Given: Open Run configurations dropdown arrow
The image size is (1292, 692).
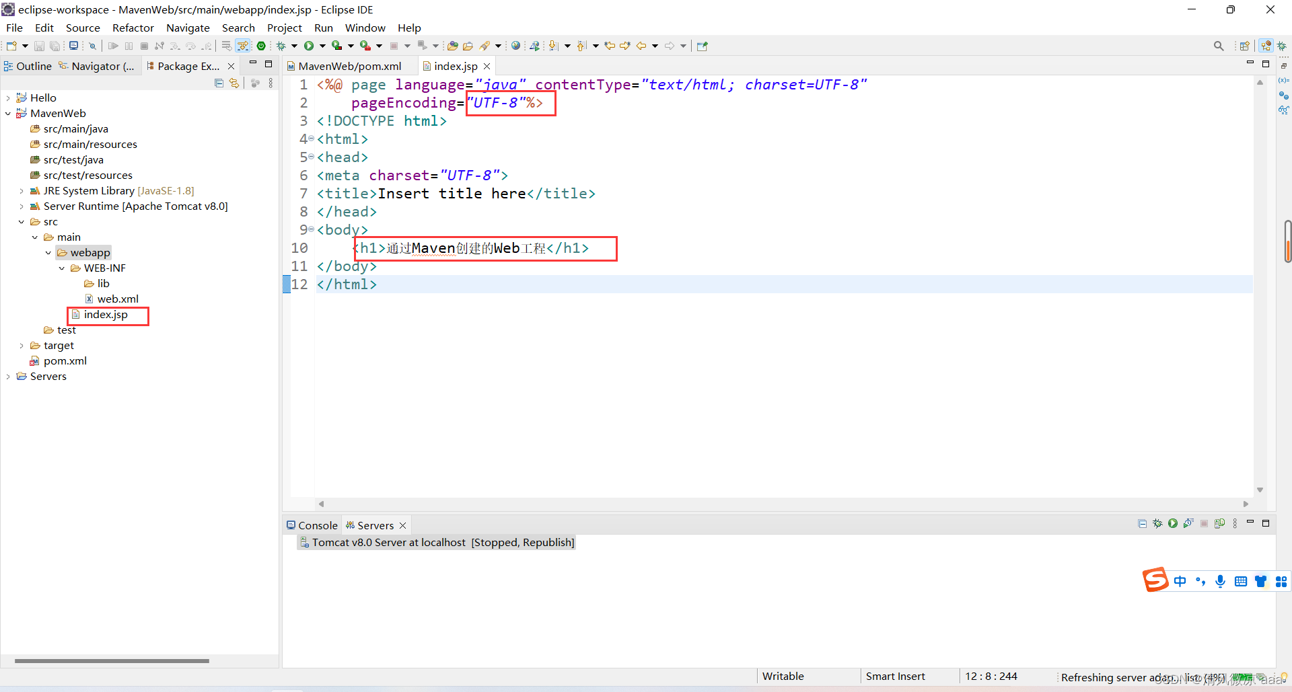Looking at the screenshot, I should pos(322,46).
